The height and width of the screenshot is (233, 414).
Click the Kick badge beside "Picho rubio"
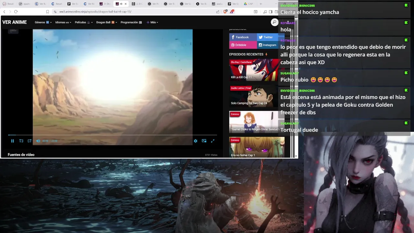[406, 73]
